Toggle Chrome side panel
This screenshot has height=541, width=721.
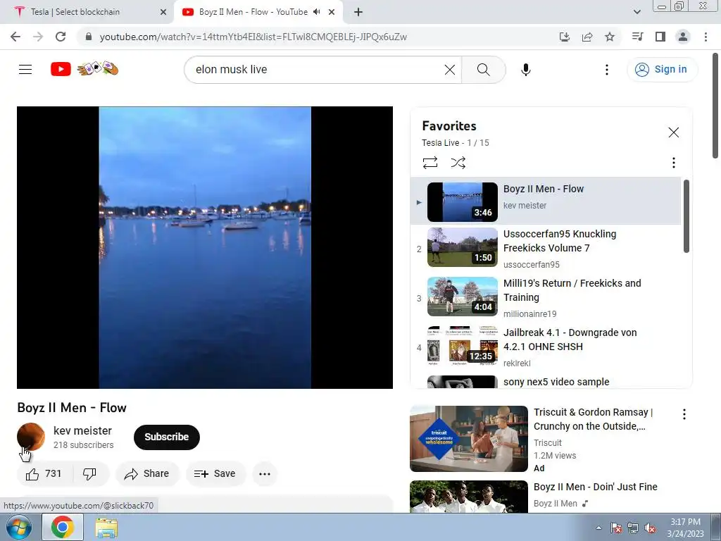tap(660, 37)
